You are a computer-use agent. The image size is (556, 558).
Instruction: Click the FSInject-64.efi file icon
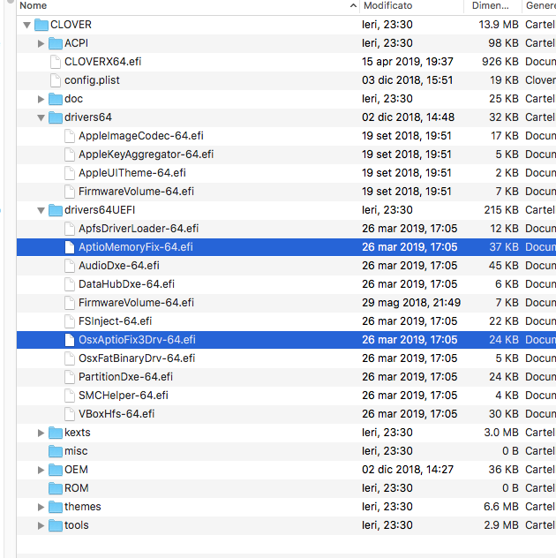[70, 321]
